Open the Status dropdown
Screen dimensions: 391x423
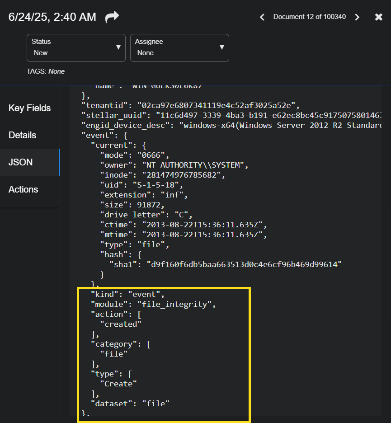[x=76, y=47]
